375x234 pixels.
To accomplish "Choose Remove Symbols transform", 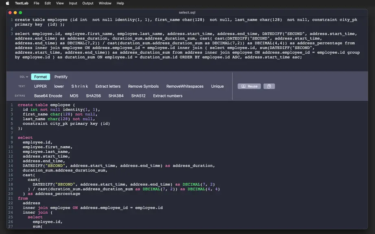I will [143, 86].
